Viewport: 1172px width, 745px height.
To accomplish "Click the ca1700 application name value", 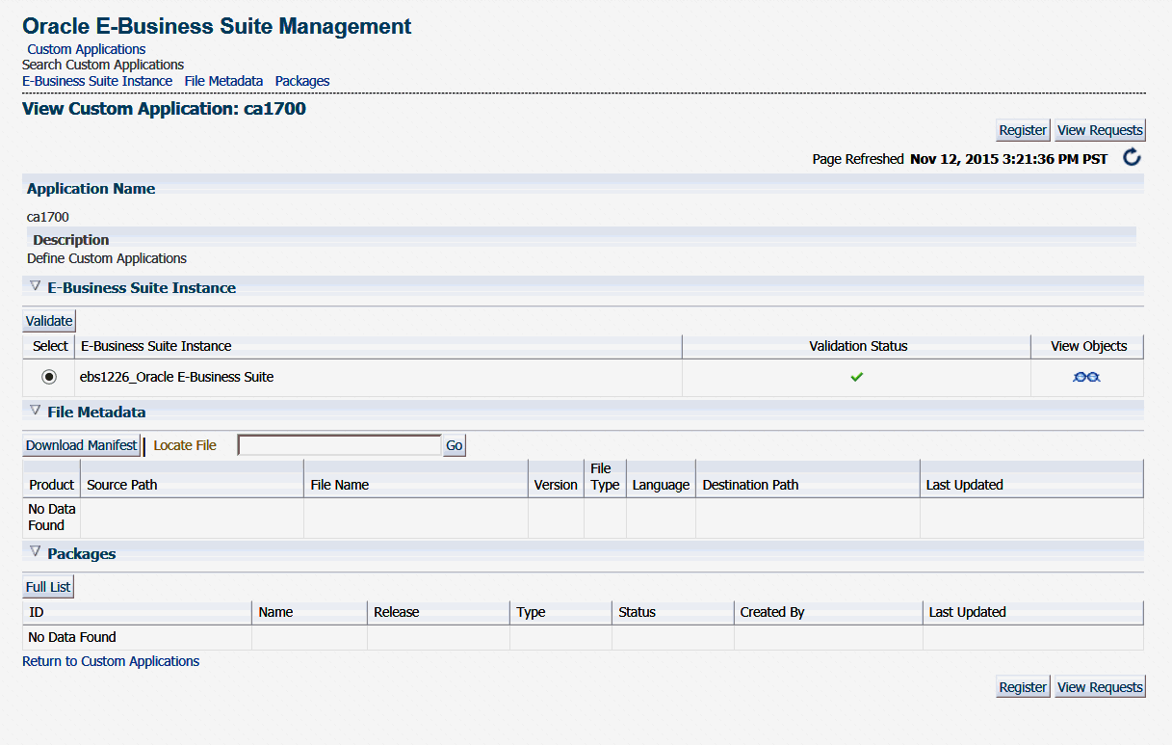I will click(x=48, y=217).
